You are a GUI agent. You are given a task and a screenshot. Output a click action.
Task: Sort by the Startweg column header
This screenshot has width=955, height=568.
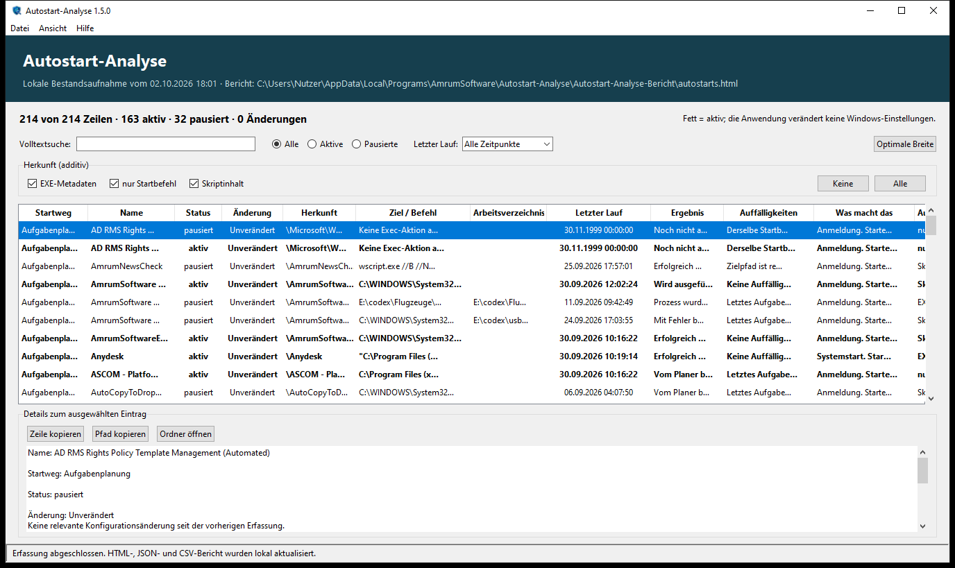click(53, 213)
